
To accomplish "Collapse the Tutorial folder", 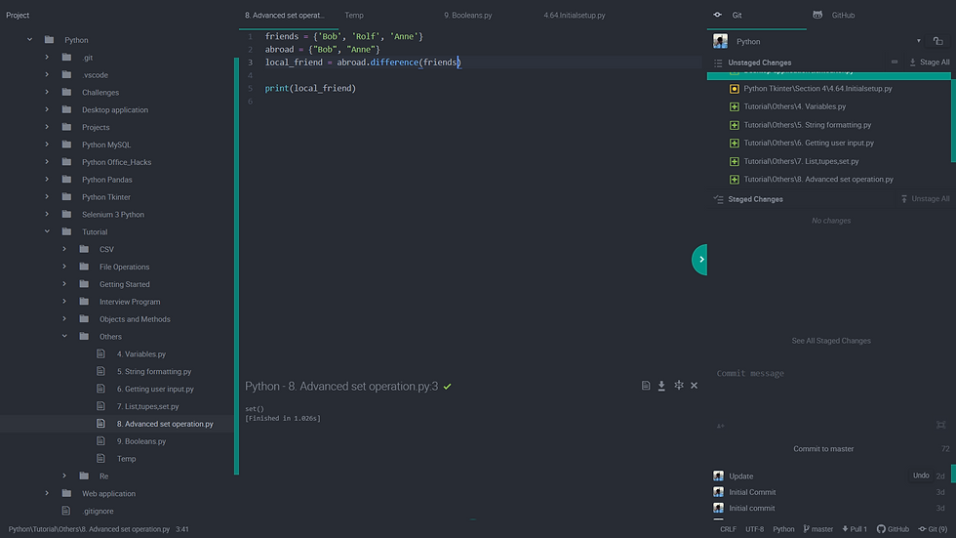I will (47, 231).
